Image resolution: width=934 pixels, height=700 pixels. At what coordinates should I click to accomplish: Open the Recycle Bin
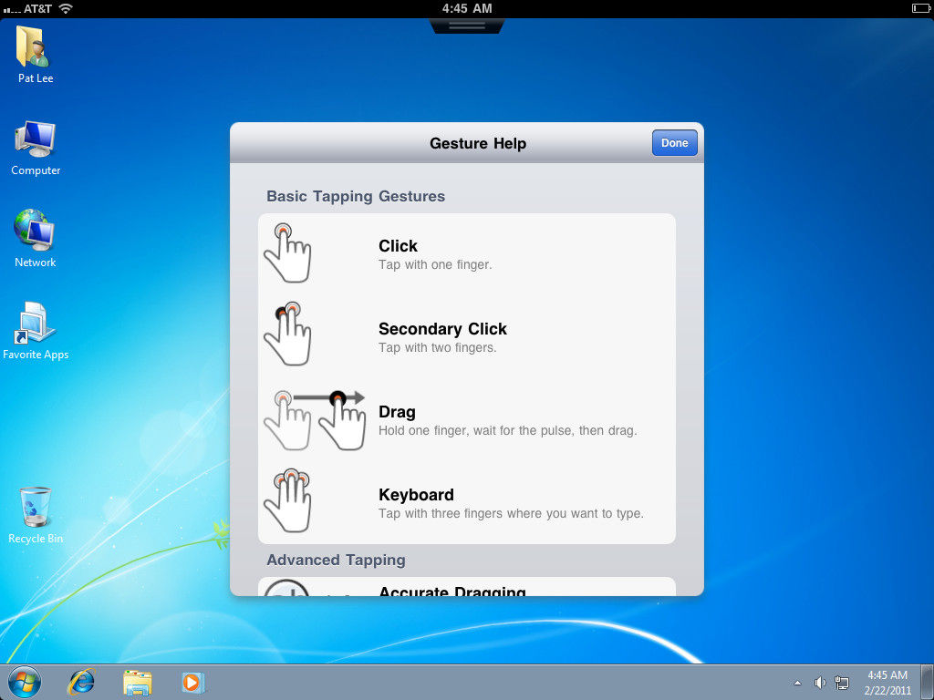coord(36,516)
